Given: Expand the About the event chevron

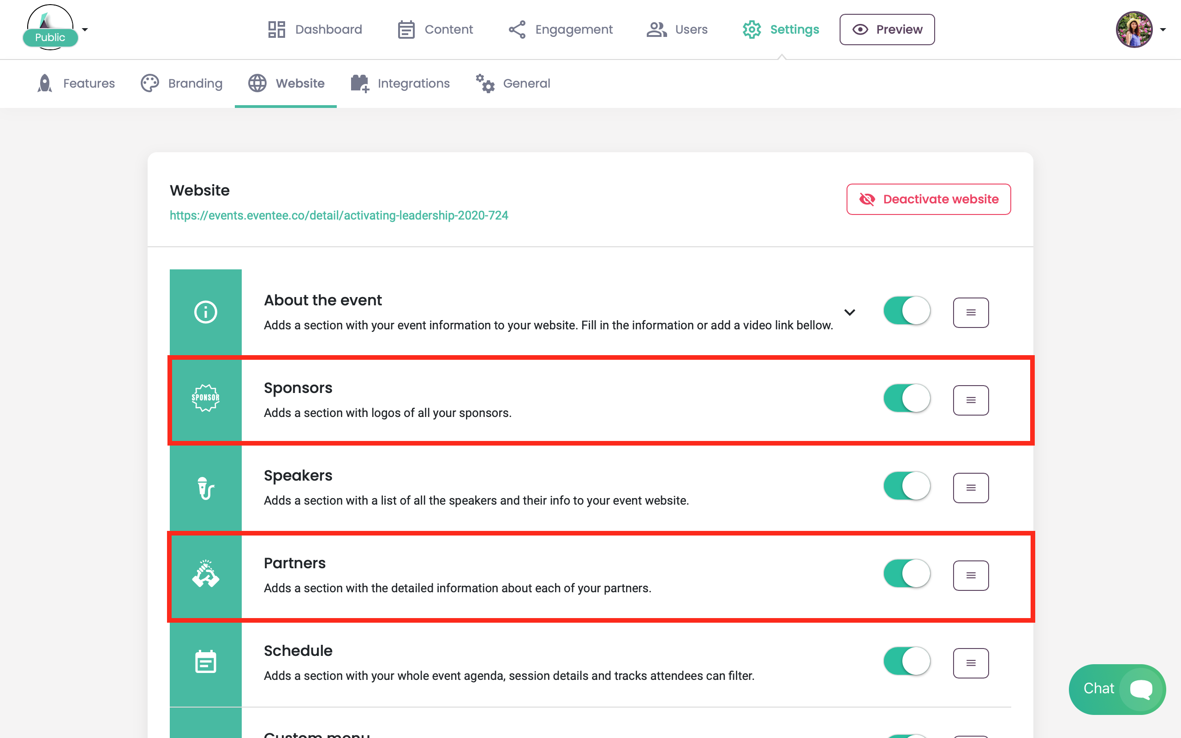Looking at the screenshot, I should click(x=850, y=312).
